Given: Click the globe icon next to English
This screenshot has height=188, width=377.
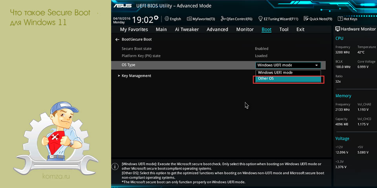Looking at the screenshot, I should pyautogui.click(x=167, y=19).
